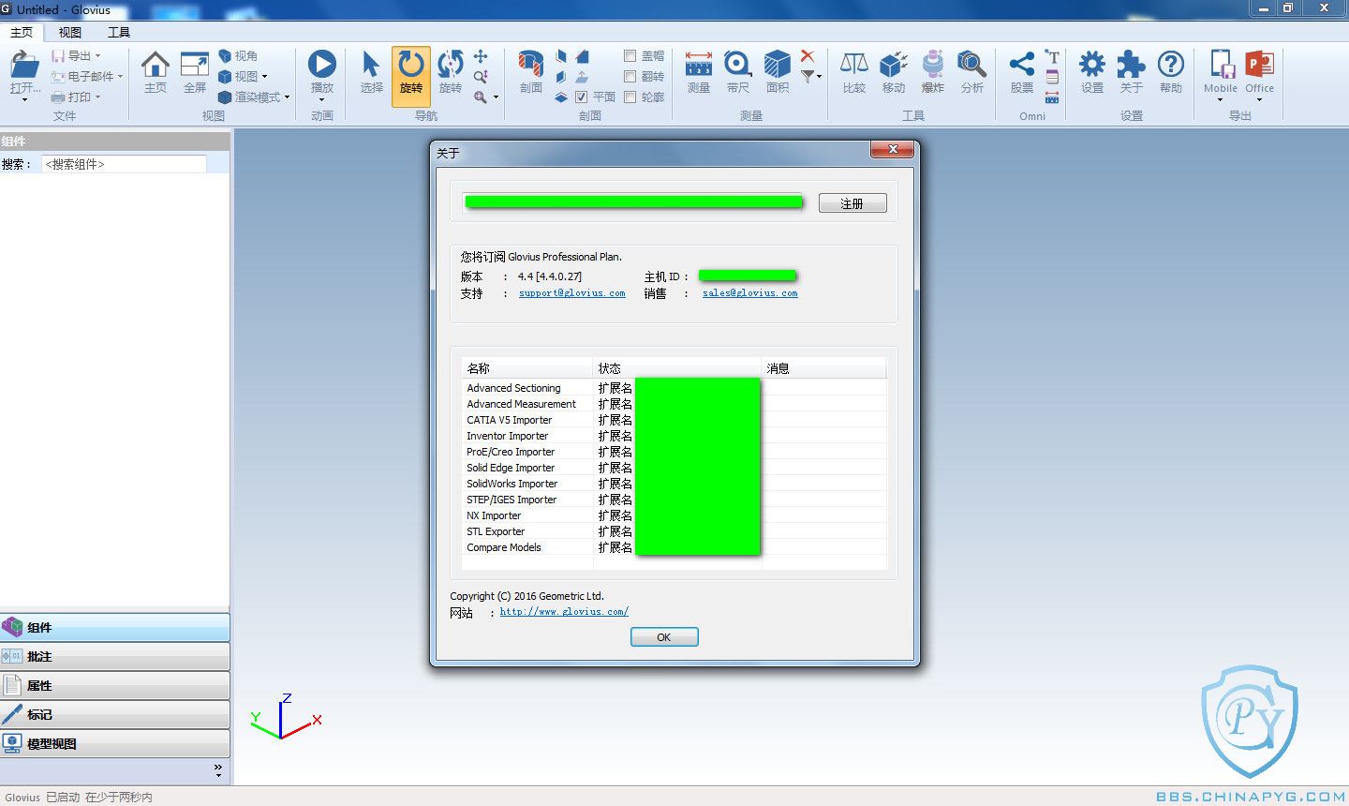
Task: Open the 比较 compare scales tool
Action: click(854, 65)
